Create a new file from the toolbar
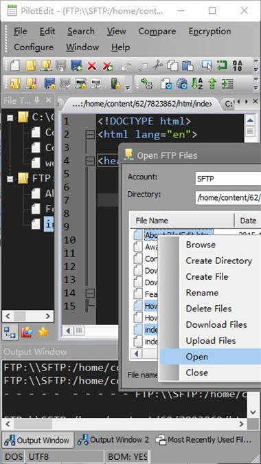 14,65
